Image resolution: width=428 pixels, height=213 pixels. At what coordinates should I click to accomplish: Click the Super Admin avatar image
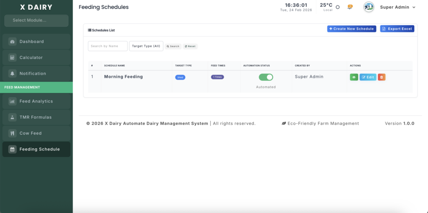(369, 7)
